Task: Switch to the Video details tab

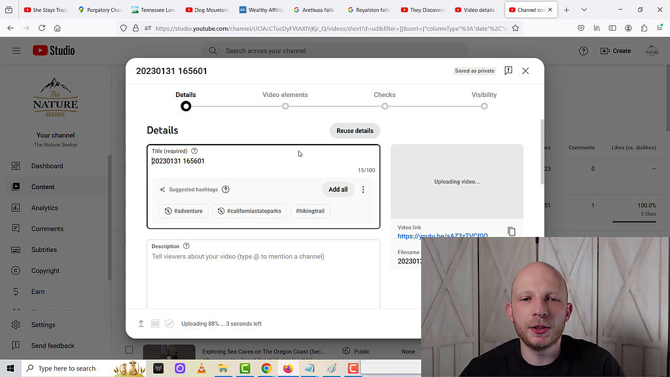Action: [x=476, y=10]
